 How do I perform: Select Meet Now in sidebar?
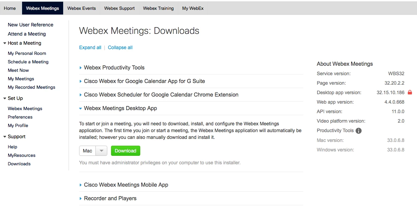tap(18, 70)
